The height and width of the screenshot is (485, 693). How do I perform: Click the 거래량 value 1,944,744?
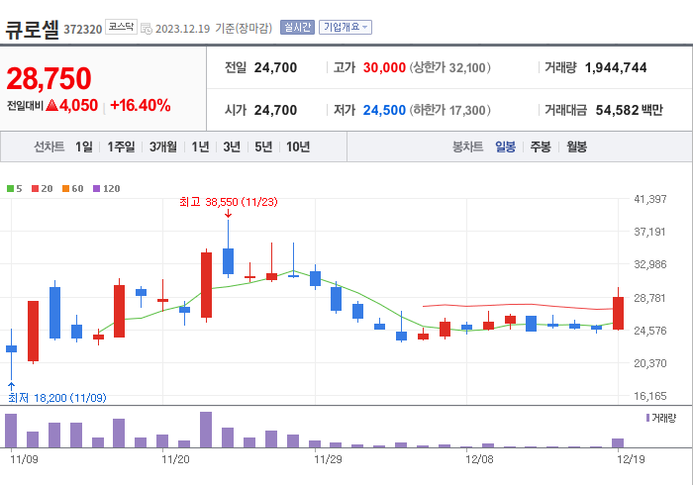[x=616, y=67]
